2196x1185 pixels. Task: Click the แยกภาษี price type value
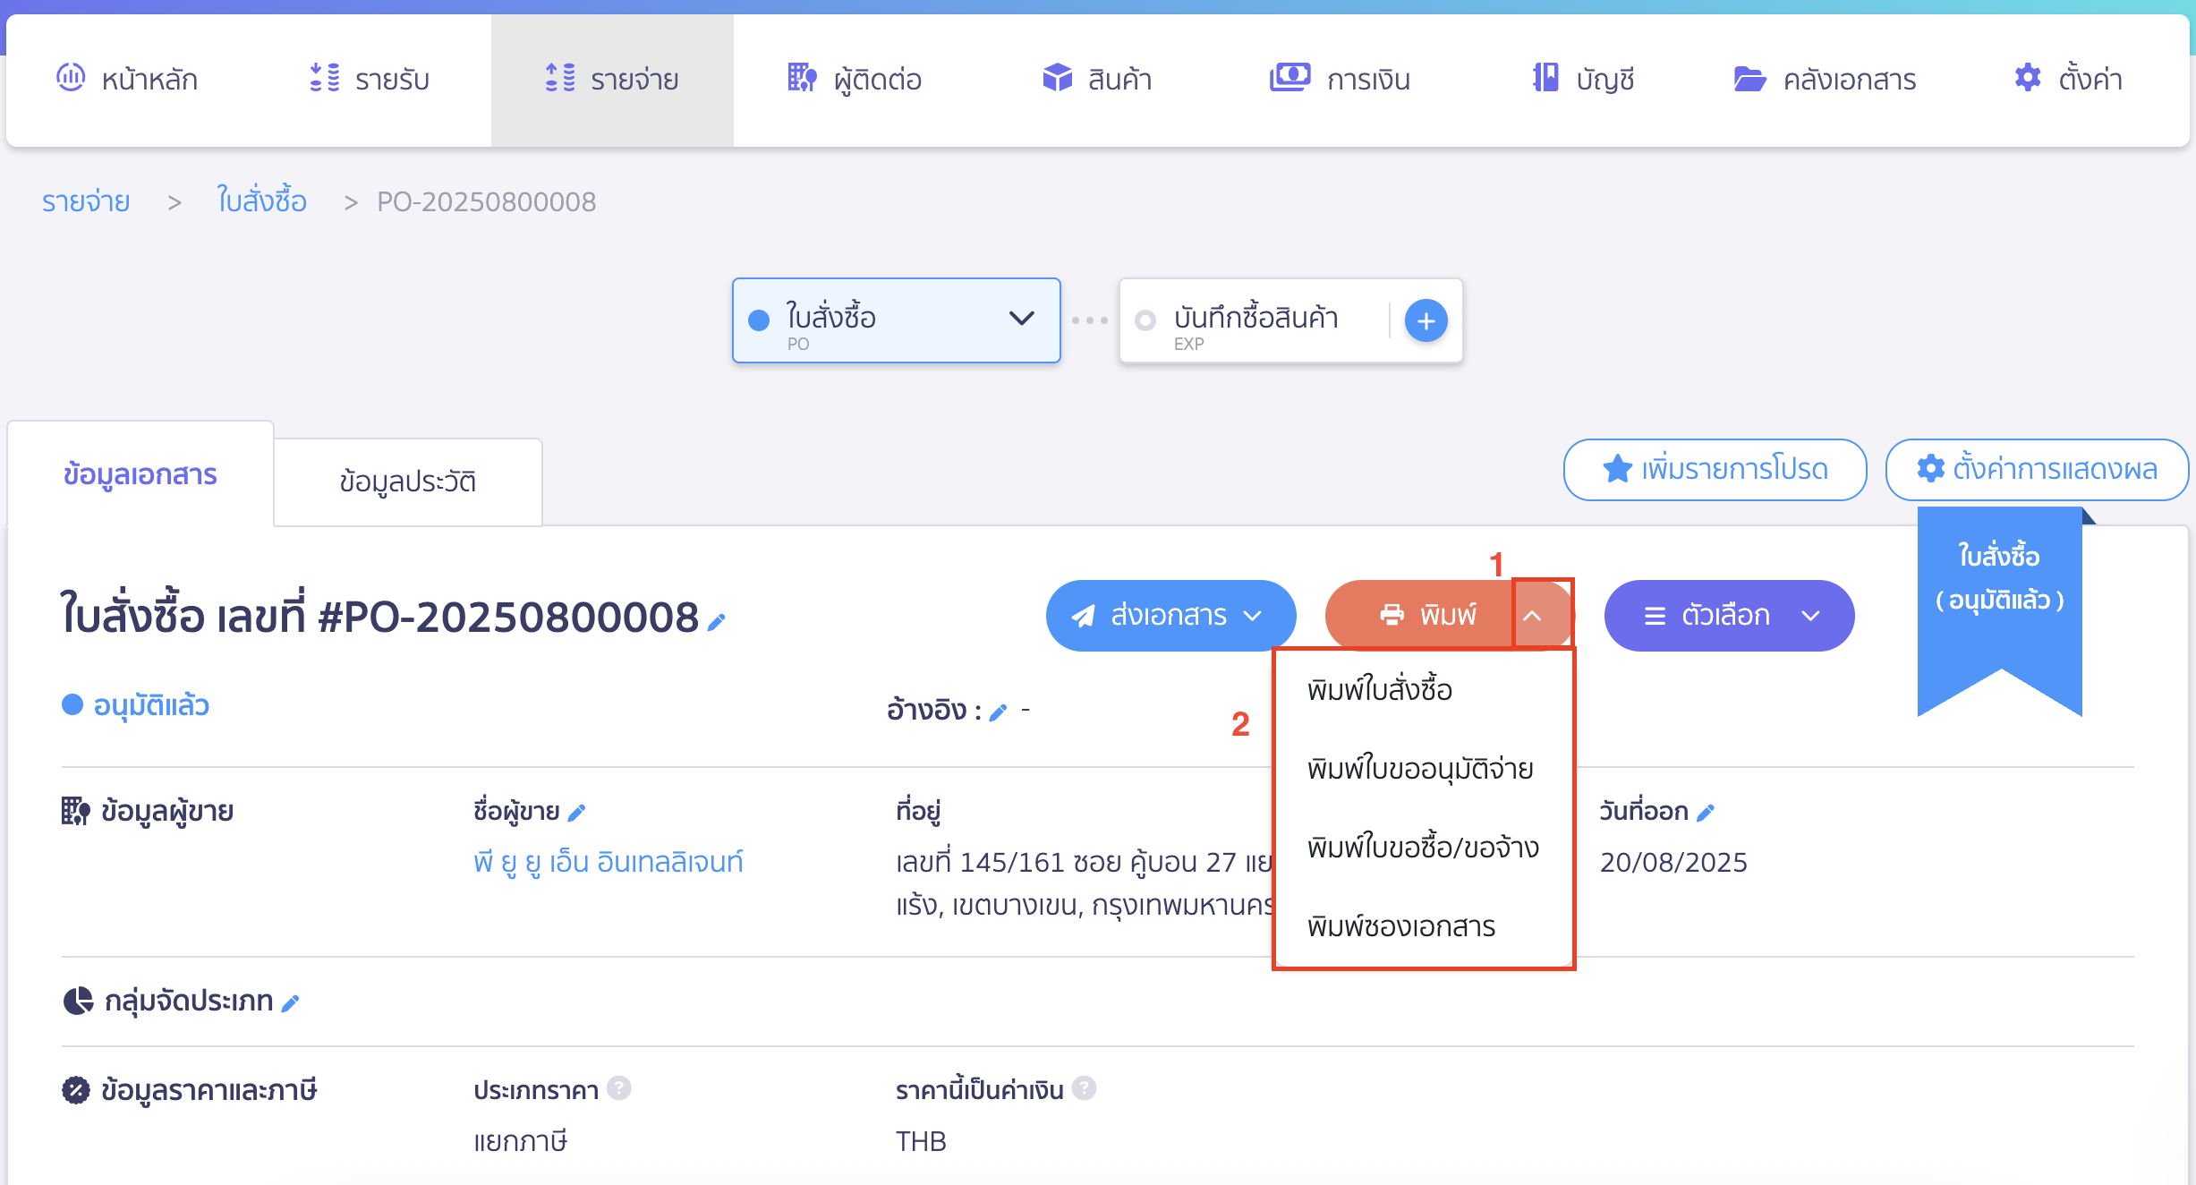pos(520,1141)
